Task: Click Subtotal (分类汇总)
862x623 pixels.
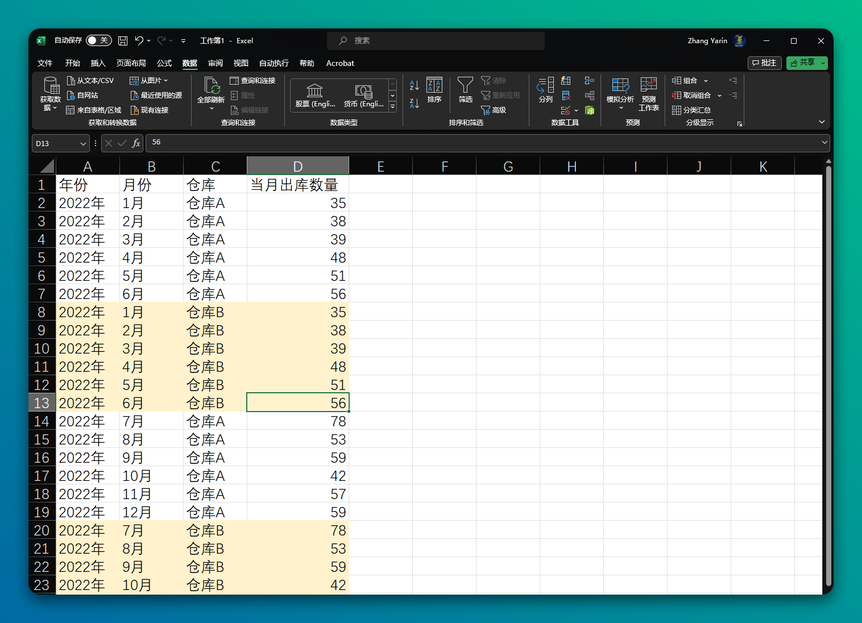Action: [691, 110]
